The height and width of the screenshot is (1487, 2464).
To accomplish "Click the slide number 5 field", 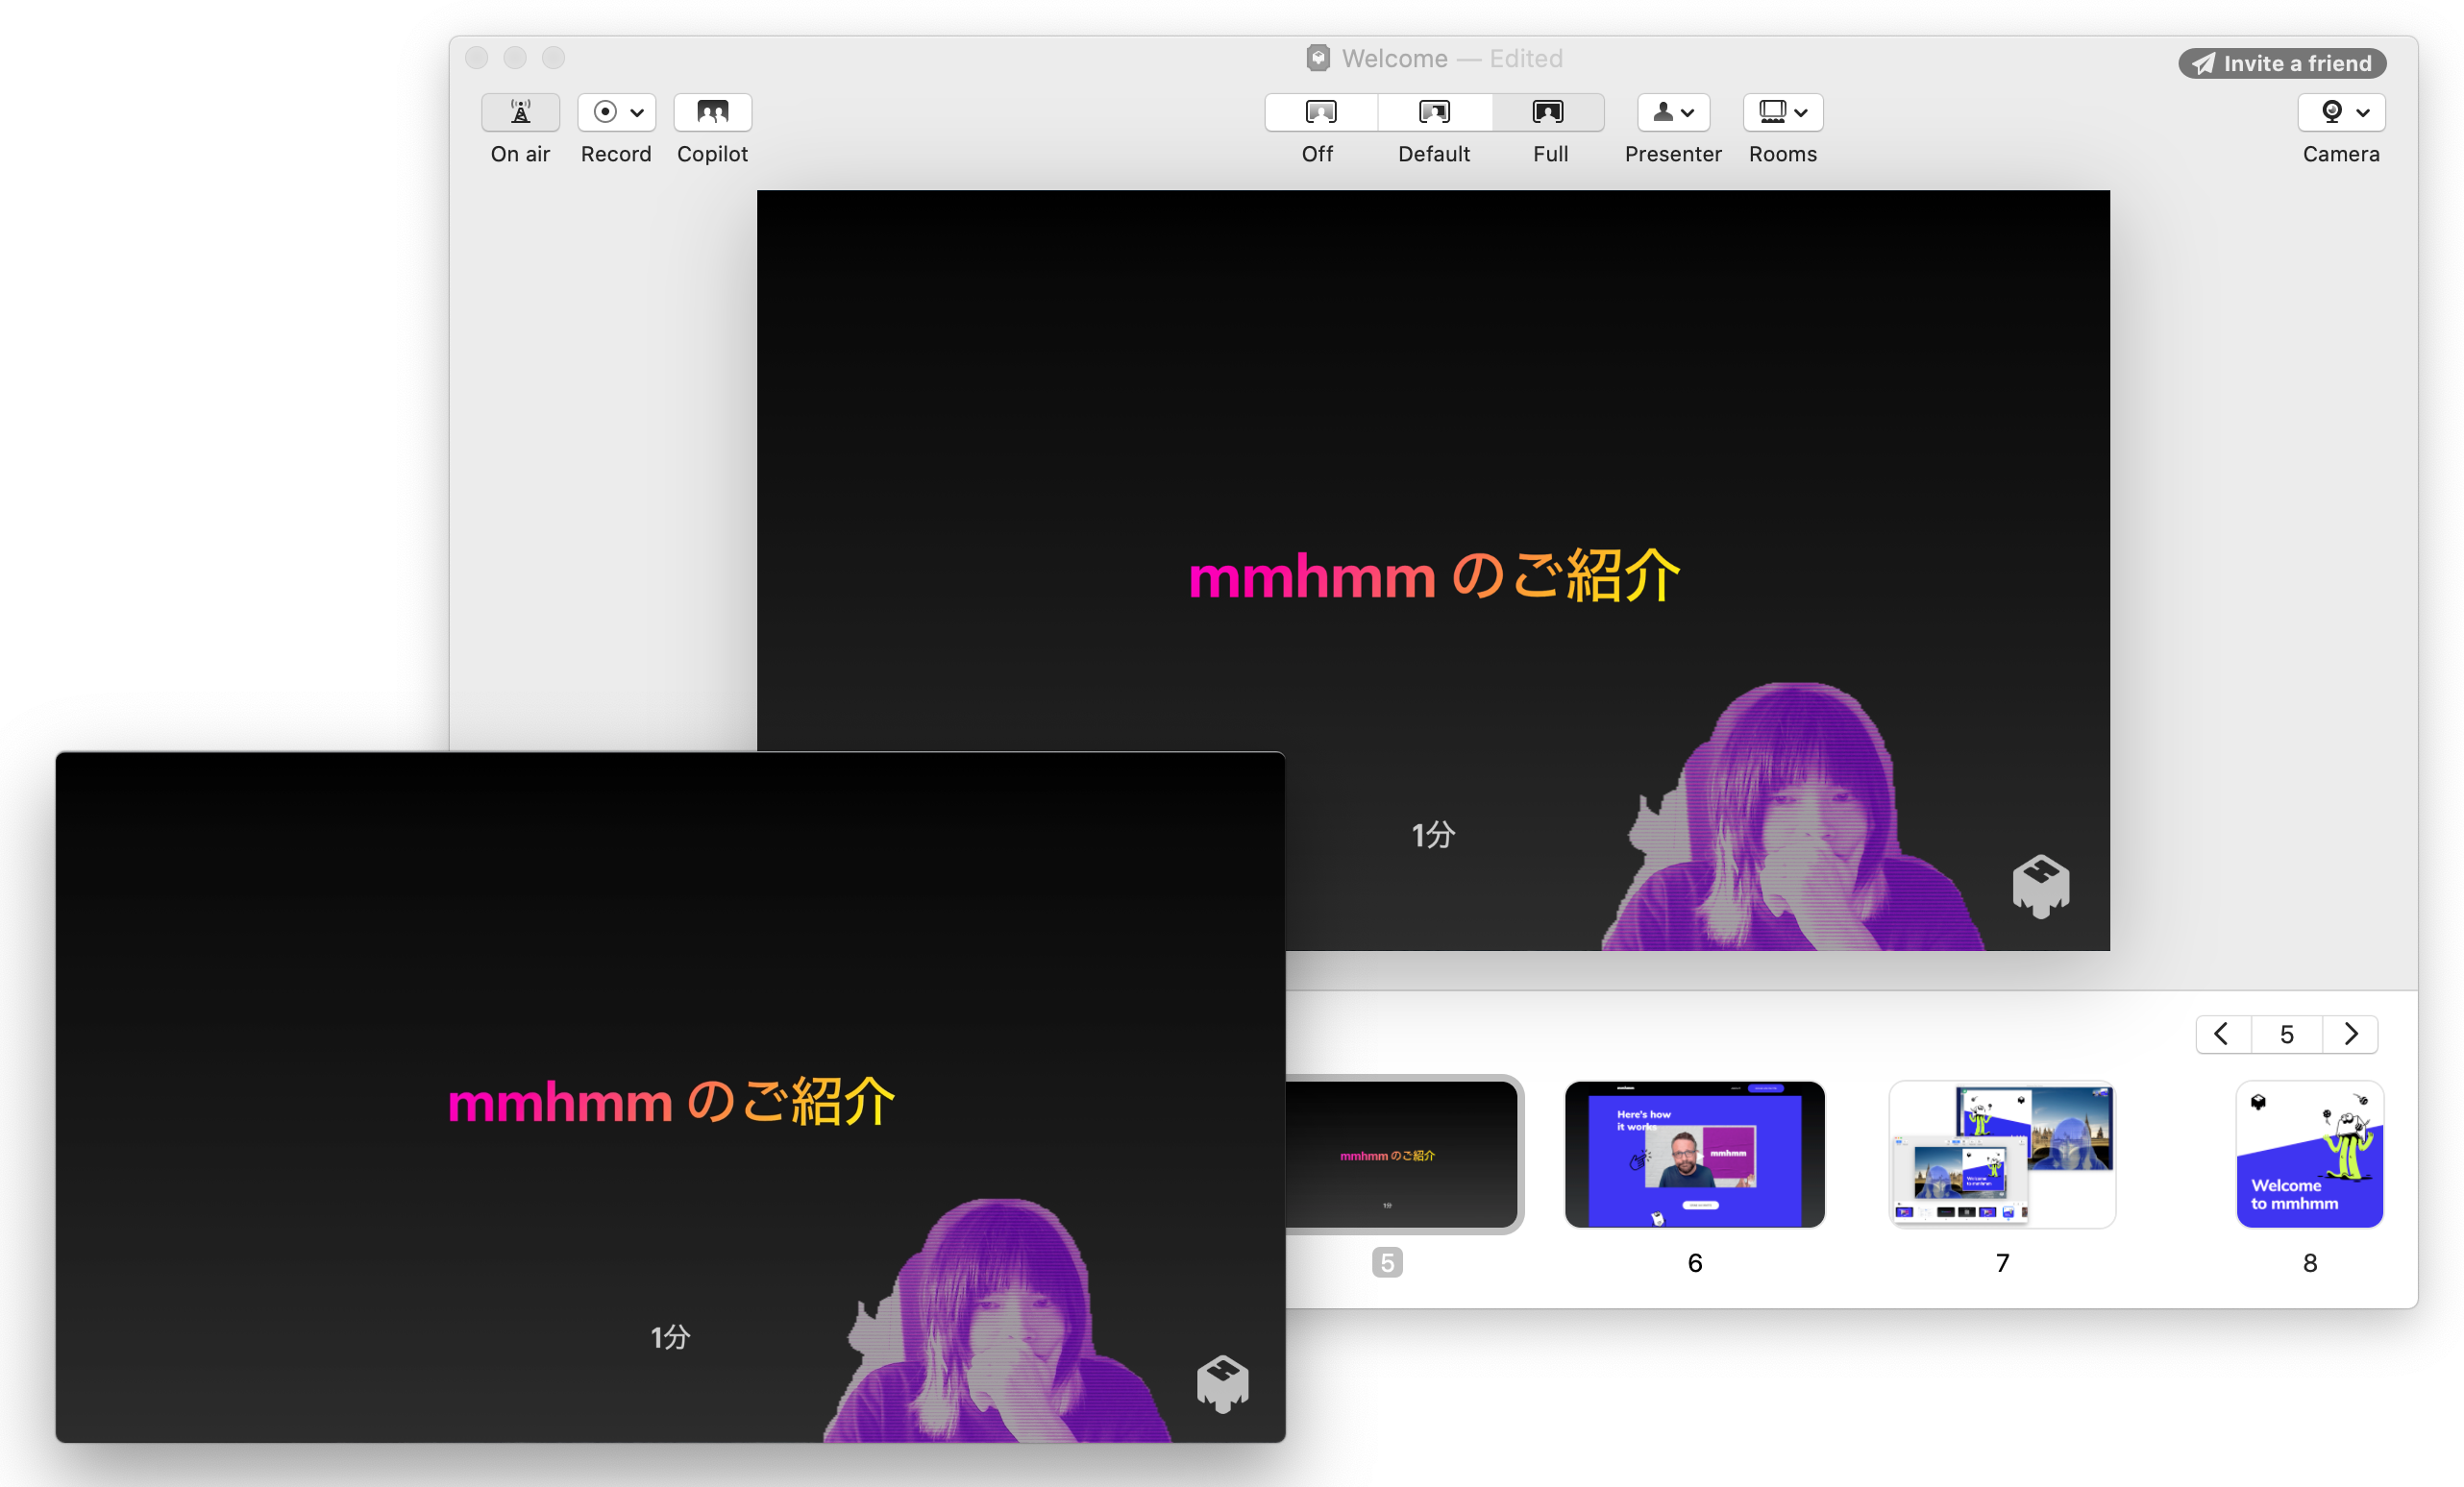I will [2286, 1034].
